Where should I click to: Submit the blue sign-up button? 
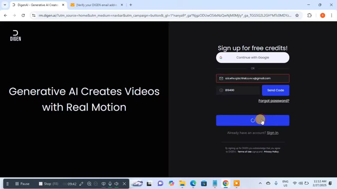click(253, 120)
